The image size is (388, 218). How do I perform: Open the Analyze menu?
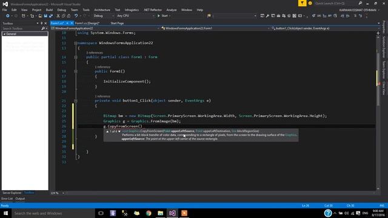pyautogui.click(x=172, y=10)
